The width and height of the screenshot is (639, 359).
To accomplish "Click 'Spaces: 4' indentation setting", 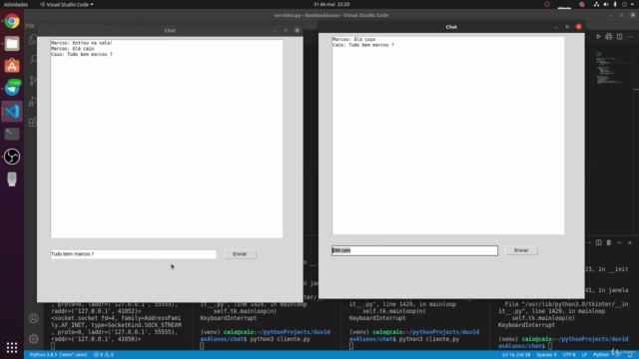I will (546, 355).
